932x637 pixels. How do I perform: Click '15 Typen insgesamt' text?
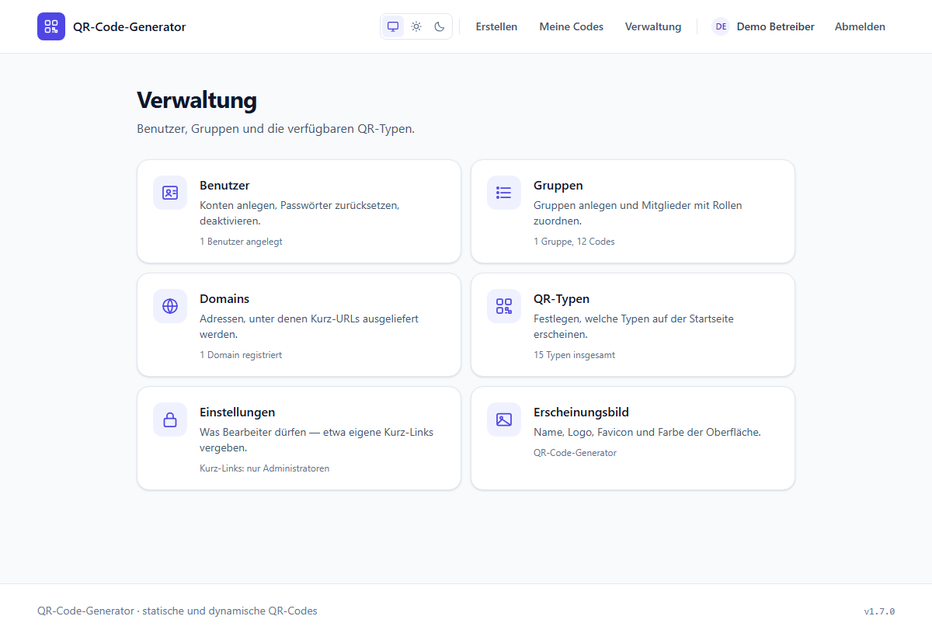574,355
